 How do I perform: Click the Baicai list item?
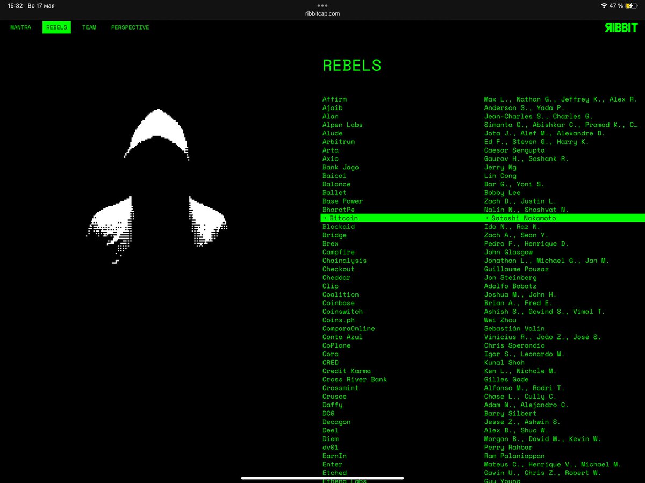334,176
